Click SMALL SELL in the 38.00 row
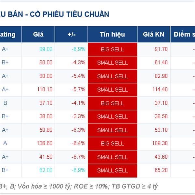This screenshot has height=195, width=195. tap(112, 117)
